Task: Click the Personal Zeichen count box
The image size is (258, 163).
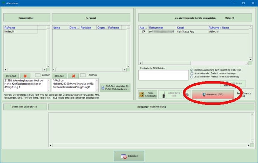Action: click(83, 75)
